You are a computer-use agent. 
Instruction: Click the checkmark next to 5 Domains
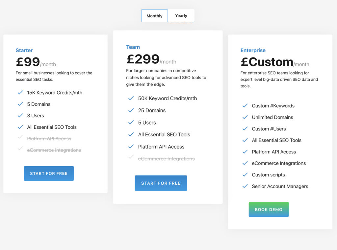point(20,104)
